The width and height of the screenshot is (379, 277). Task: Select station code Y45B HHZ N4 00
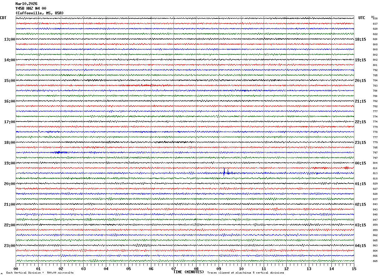pyautogui.click(x=31, y=8)
